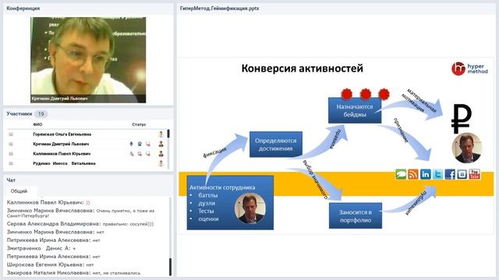The height and width of the screenshot is (280, 499).
Task: Click the video caption Кречман Дмитрий Львович
Action: 59,99
